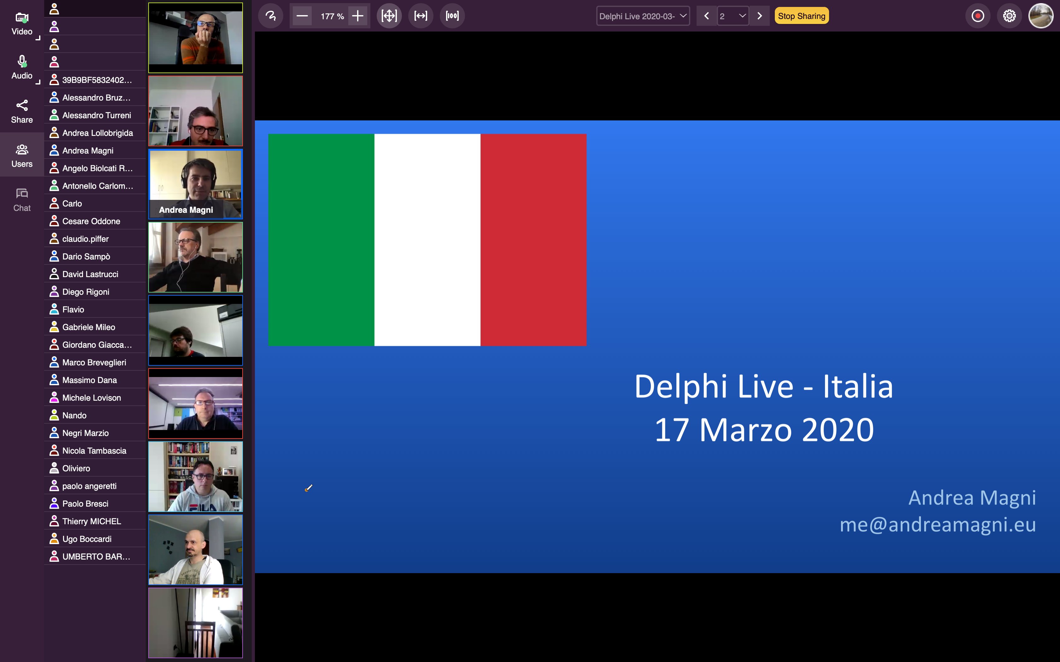Select user Massimo Dana
The image size is (1060, 662).
point(95,380)
